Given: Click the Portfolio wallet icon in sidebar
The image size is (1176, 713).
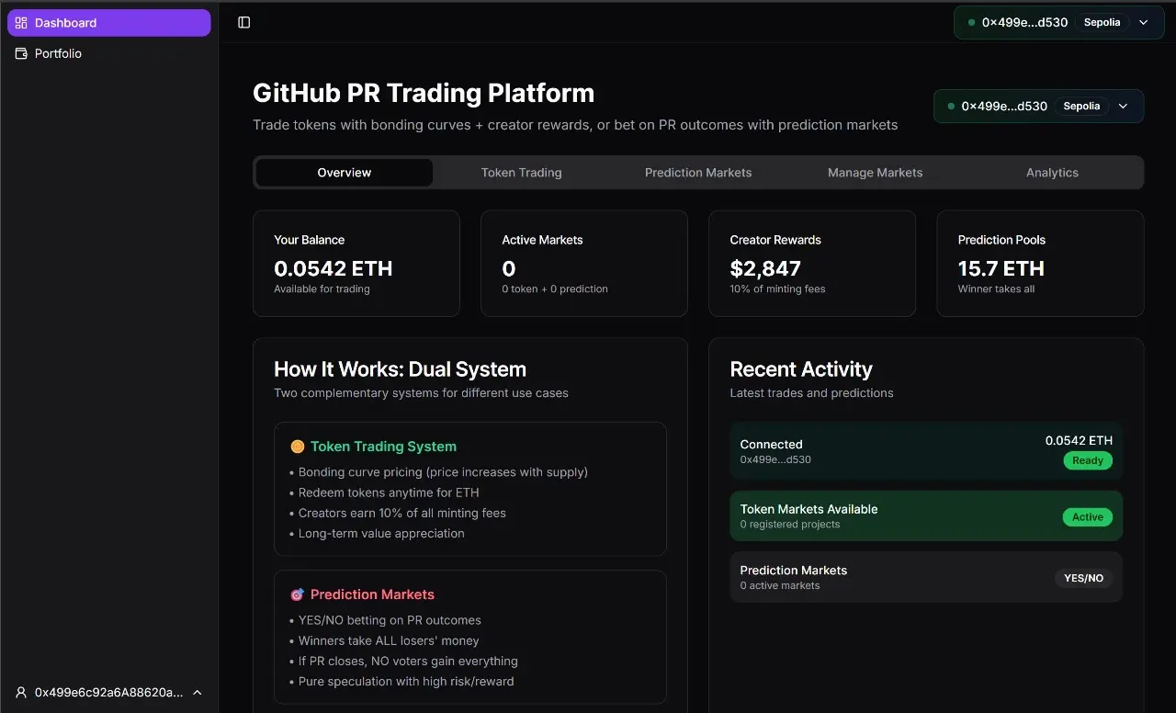Looking at the screenshot, I should (x=21, y=54).
